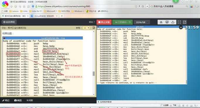Click the browser home icon
Viewport: 200px width, 108px height.
pos(24,6)
